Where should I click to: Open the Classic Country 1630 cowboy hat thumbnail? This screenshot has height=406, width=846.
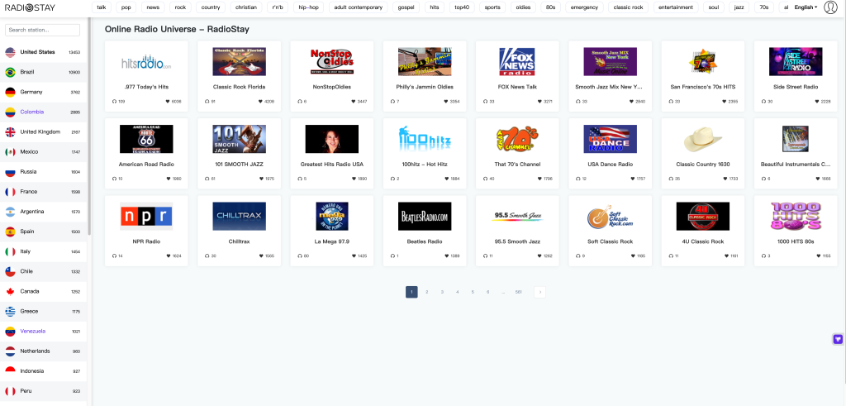point(703,139)
